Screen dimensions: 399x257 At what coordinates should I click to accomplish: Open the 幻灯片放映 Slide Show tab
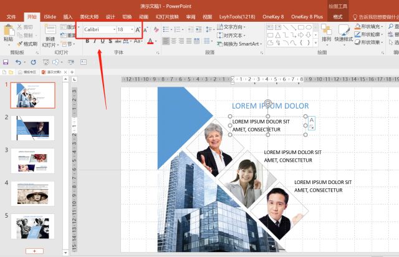pos(167,17)
